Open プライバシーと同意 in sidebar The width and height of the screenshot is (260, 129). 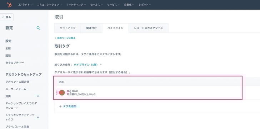17,127
